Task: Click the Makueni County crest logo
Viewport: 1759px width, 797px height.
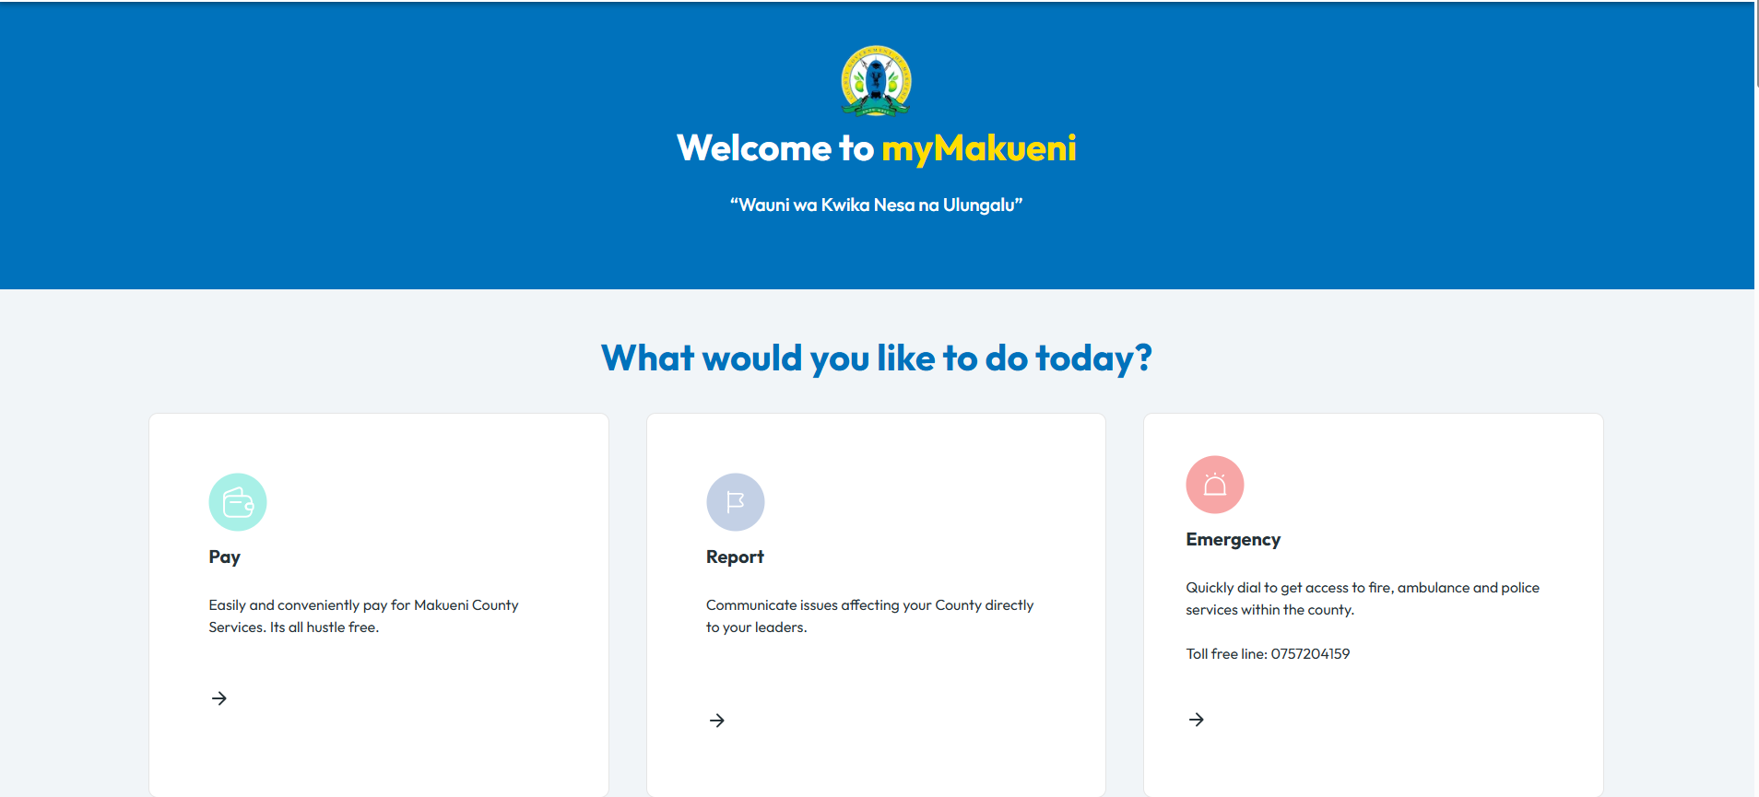Action: [x=876, y=80]
